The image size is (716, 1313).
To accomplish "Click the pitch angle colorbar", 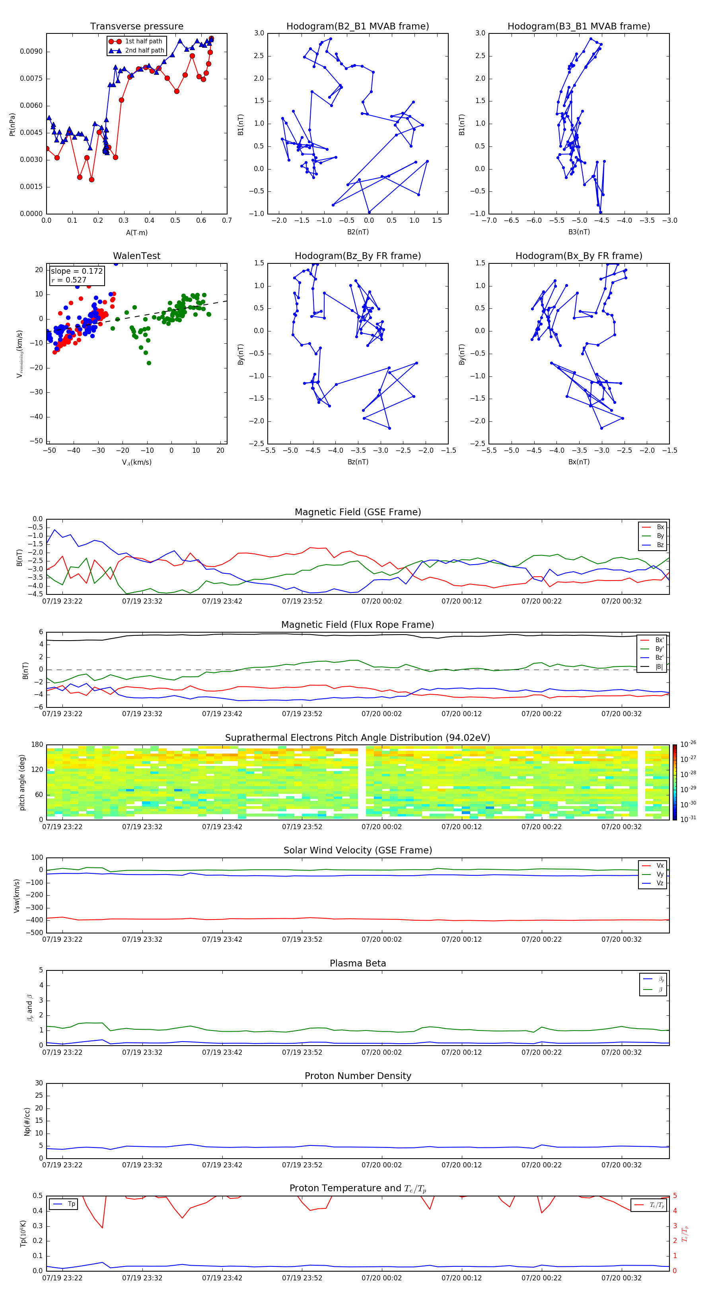I will [x=675, y=782].
